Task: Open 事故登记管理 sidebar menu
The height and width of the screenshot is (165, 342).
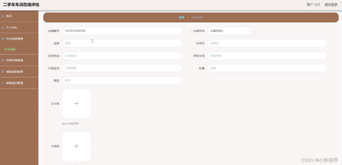Action: coord(19,83)
